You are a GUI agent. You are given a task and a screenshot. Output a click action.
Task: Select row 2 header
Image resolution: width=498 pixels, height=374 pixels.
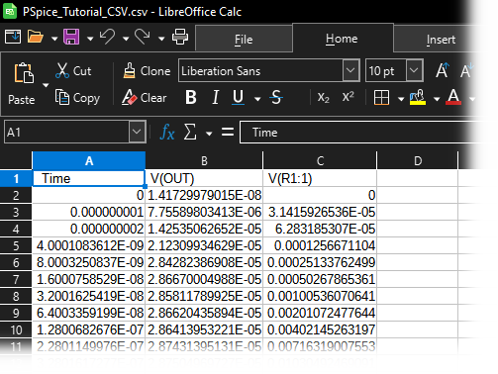[x=16, y=196]
